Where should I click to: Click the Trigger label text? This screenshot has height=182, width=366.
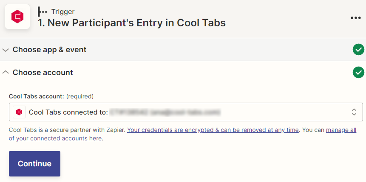tap(63, 11)
